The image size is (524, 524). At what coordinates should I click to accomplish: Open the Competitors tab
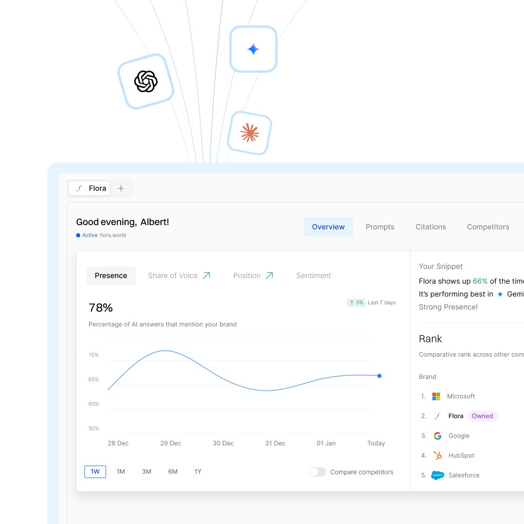coord(488,227)
